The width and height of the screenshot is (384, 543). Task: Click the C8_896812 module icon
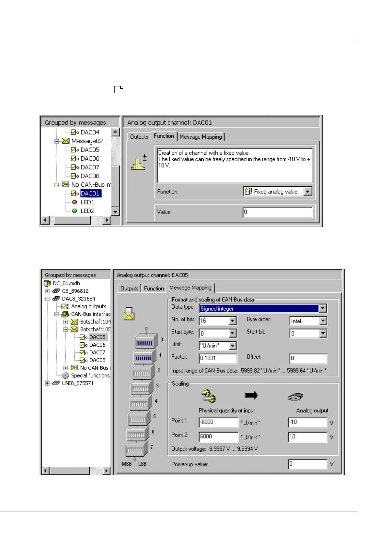tap(56, 291)
